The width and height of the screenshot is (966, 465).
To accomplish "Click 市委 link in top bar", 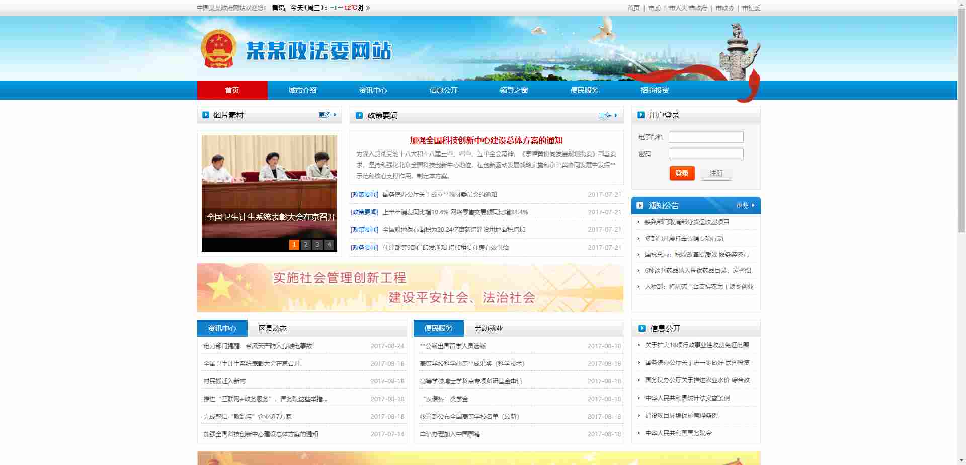I will coord(655,8).
